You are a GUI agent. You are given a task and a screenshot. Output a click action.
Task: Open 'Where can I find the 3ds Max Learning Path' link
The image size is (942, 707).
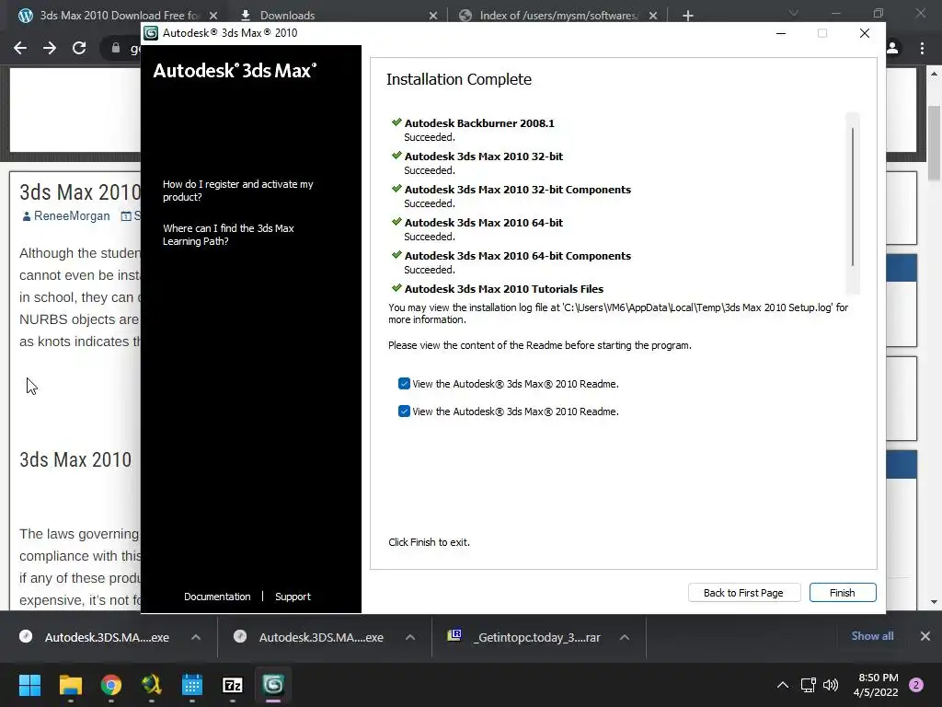click(228, 235)
